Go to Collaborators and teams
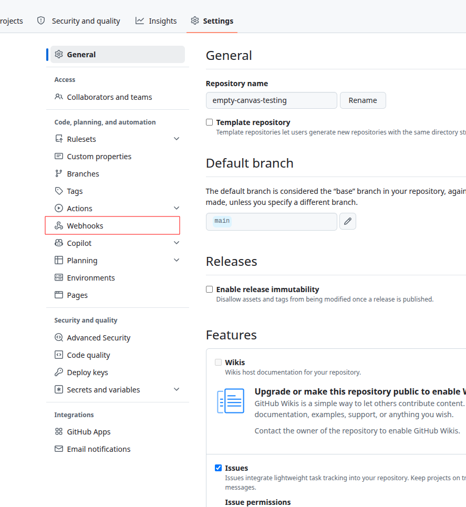The height and width of the screenshot is (507, 466). tap(117, 97)
